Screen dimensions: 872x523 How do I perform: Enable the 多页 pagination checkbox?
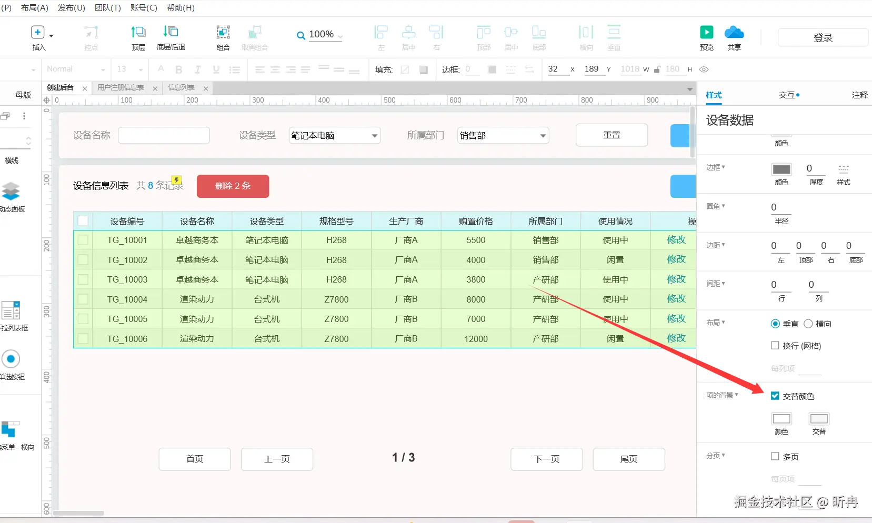point(775,456)
